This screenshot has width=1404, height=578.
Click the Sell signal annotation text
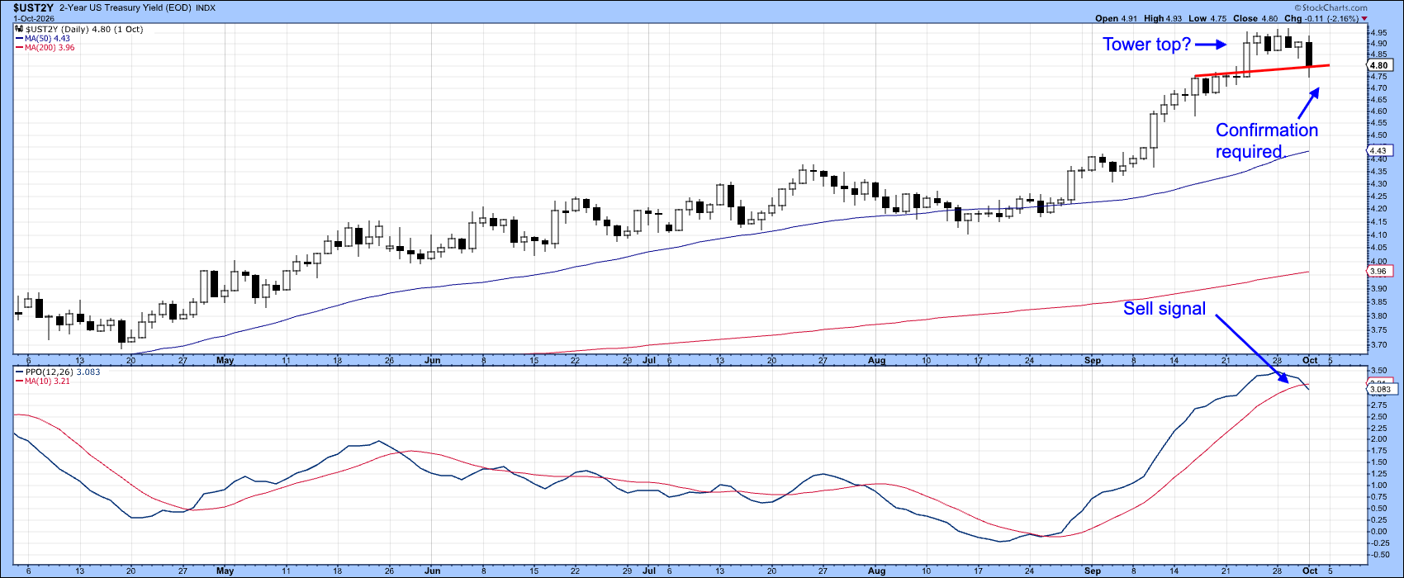(1164, 309)
